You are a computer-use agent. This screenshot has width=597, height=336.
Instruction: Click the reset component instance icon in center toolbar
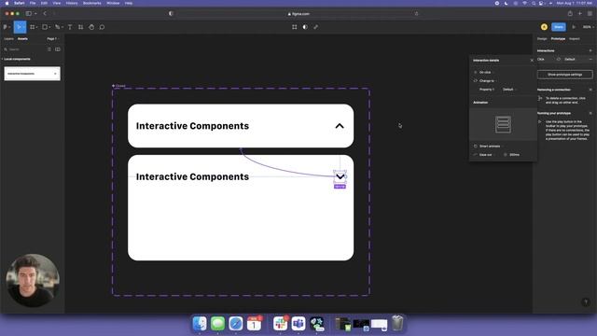pos(295,27)
